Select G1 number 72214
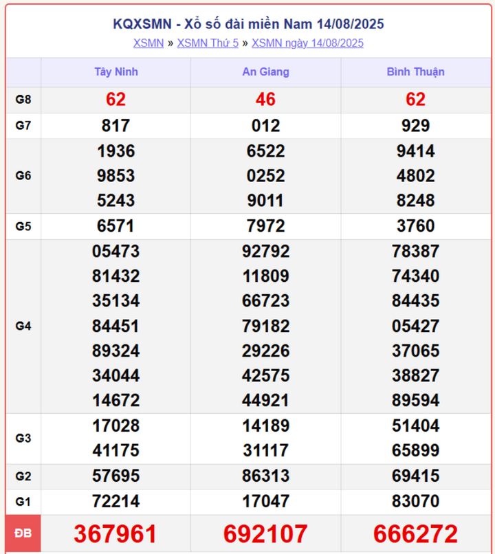495x554 pixels. click(116, 502)
